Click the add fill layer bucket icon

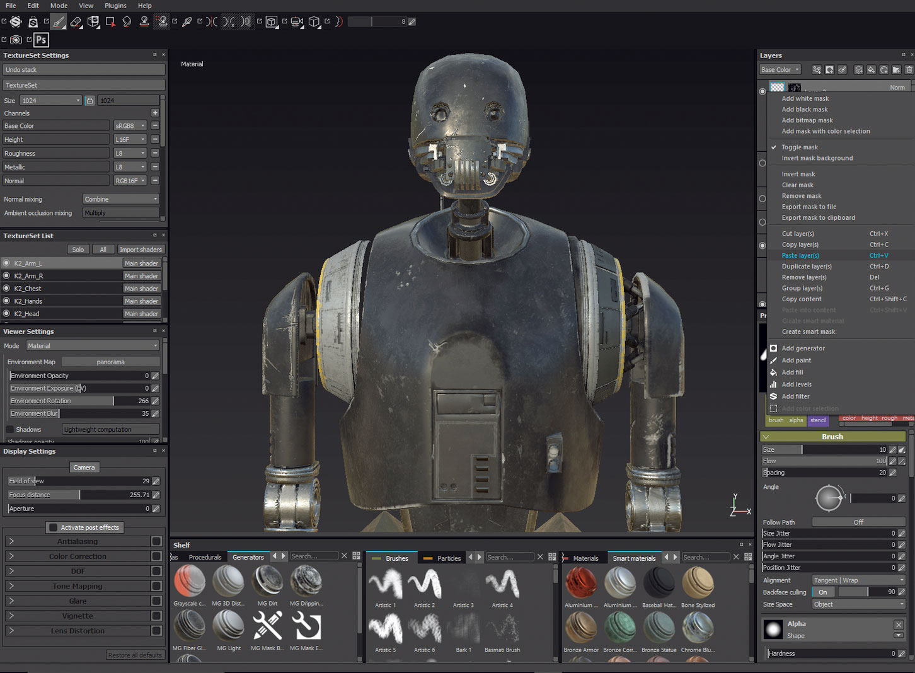[x=871, y=70]
